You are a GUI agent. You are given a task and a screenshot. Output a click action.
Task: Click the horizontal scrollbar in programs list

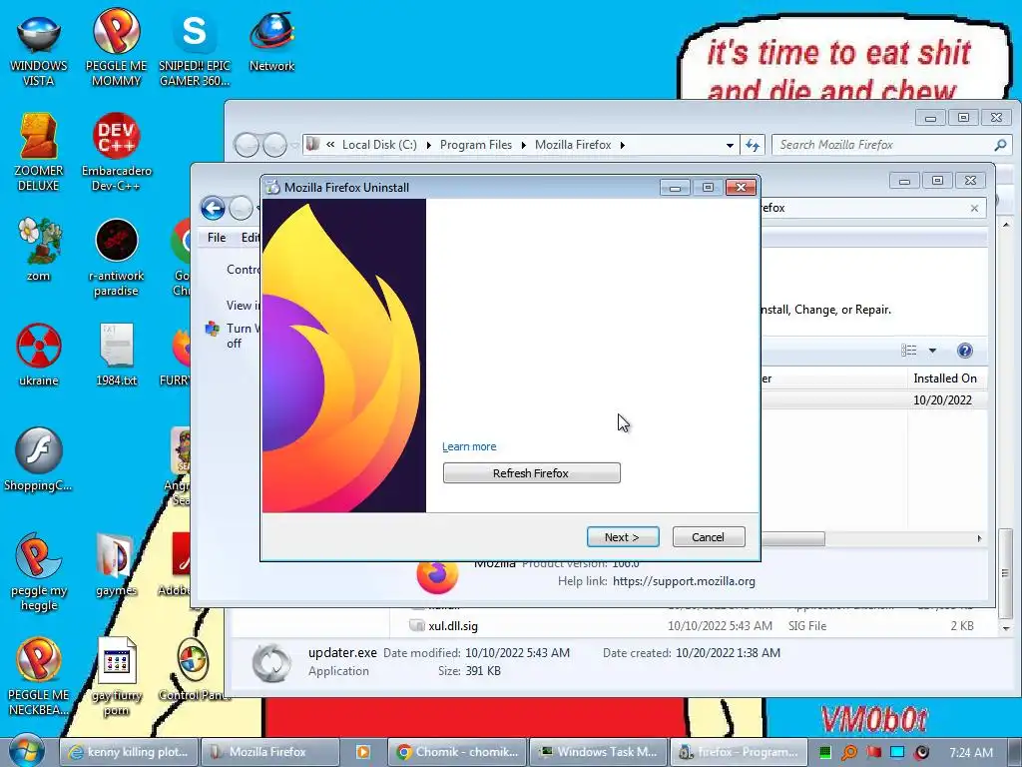793,538
